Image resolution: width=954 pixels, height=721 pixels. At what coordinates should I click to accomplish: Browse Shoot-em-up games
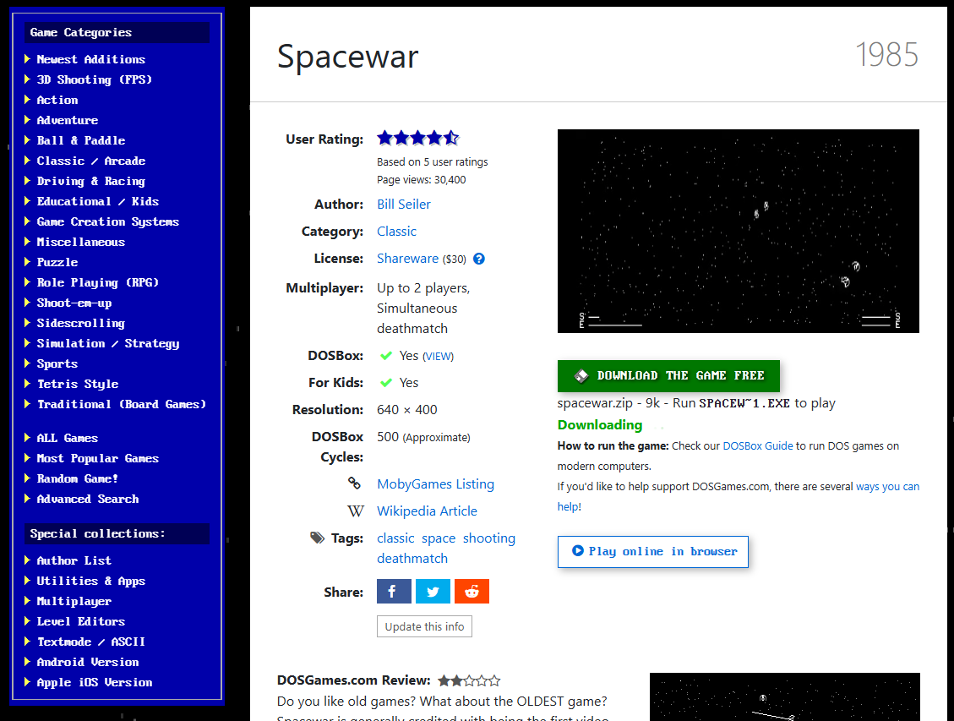pos(74,303)
